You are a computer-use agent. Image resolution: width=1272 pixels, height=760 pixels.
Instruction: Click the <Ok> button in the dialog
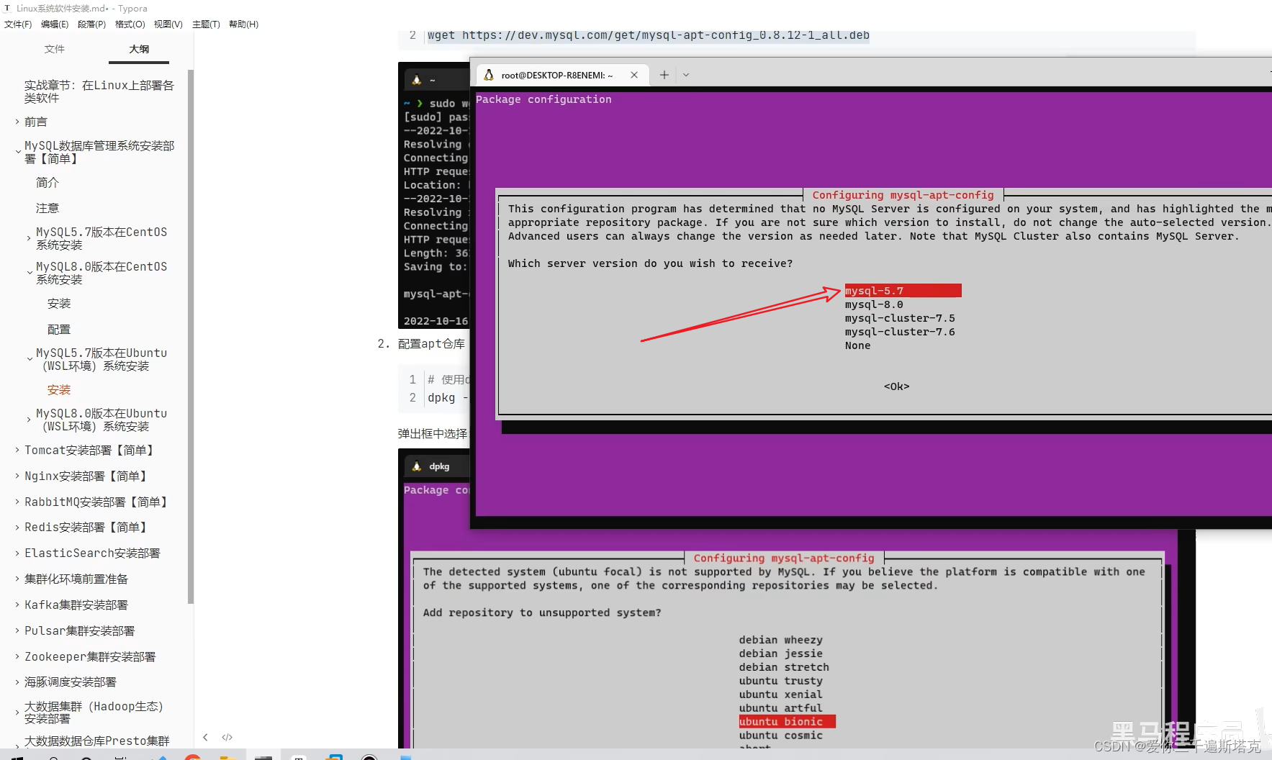pos(896,386)
